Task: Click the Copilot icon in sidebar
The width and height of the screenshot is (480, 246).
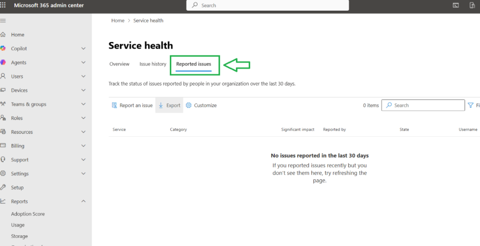Action: tap(3, 48)
